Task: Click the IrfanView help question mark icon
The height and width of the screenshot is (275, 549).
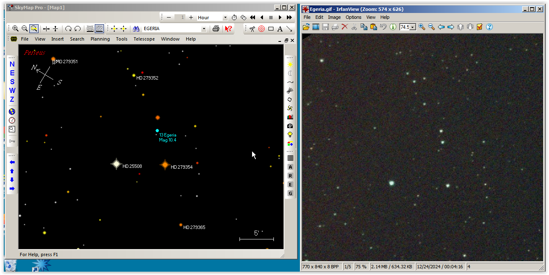Action: pos(489,27)
